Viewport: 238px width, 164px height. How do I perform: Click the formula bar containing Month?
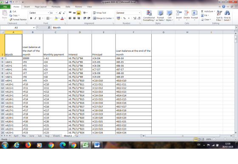click(144, 28)
